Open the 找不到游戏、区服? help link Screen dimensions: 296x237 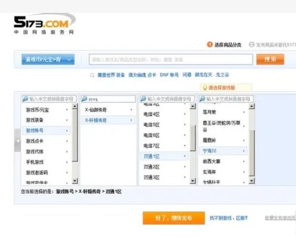pyautogui.click(x=229, y=218)
